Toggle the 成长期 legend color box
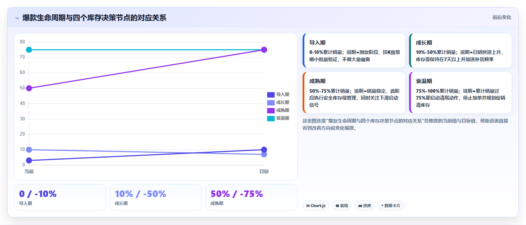 (x=271, y=102)
